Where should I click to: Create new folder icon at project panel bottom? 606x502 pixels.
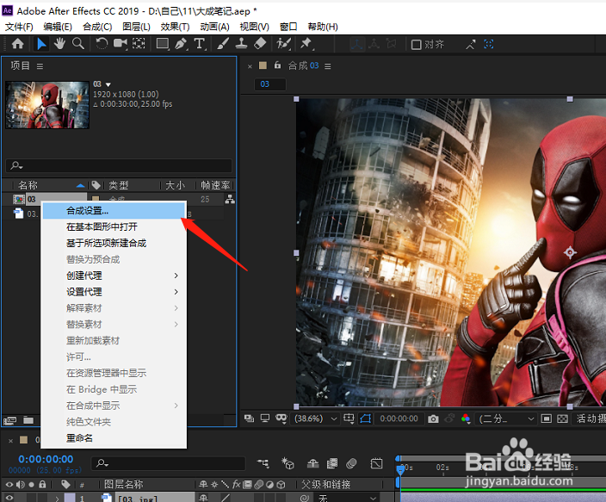pos(28,420)
